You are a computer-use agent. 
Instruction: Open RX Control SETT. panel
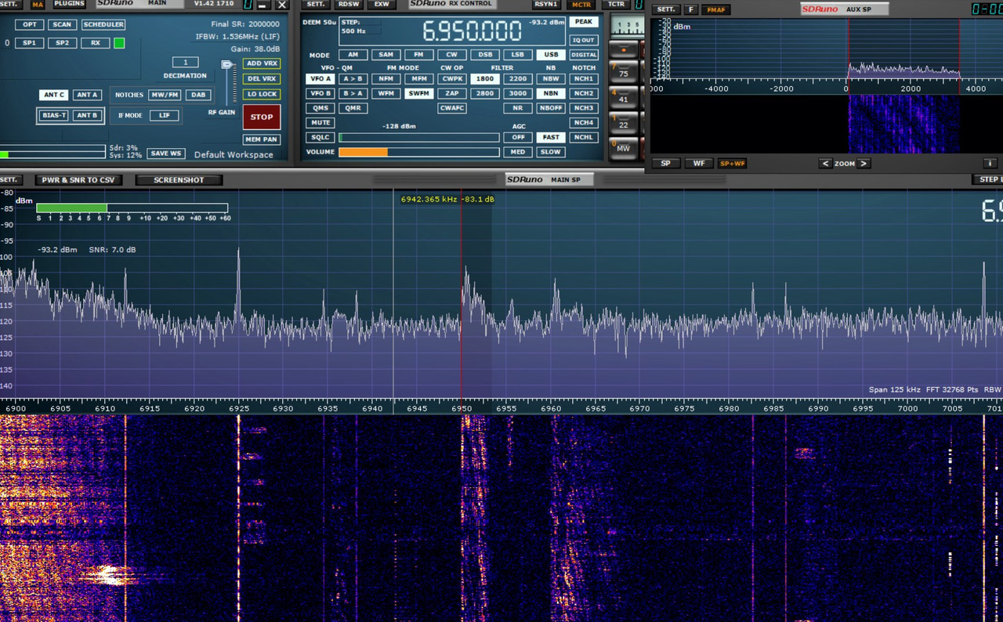pos(316,4)
